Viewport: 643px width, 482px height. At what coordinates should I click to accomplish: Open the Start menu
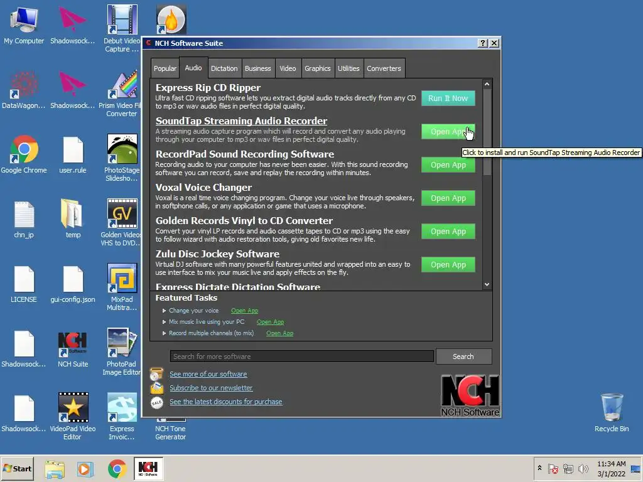17,468
